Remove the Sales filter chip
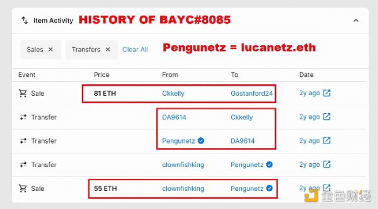Image resolution: width=378 pixels, height=209 pixels. click(x=50, y=50)
